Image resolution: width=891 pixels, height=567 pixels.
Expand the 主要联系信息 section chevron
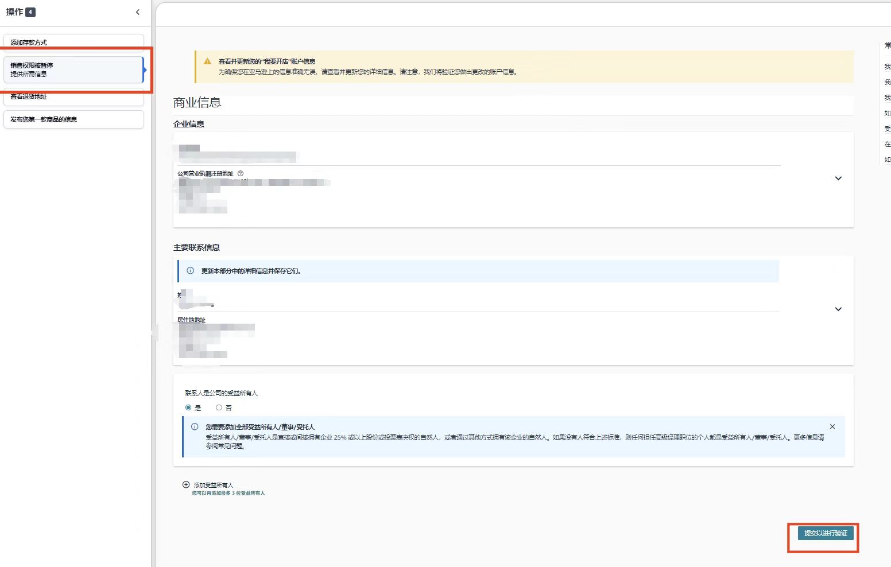838,309
